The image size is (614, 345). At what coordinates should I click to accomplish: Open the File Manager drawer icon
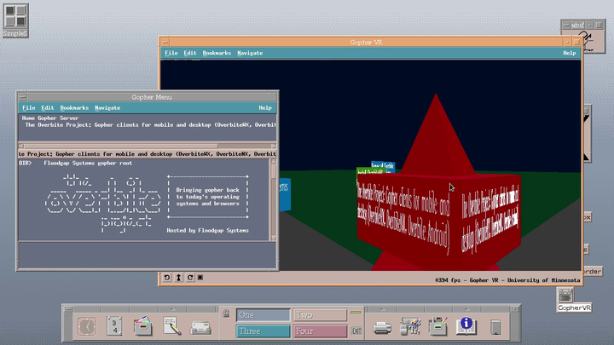point(143,325)
